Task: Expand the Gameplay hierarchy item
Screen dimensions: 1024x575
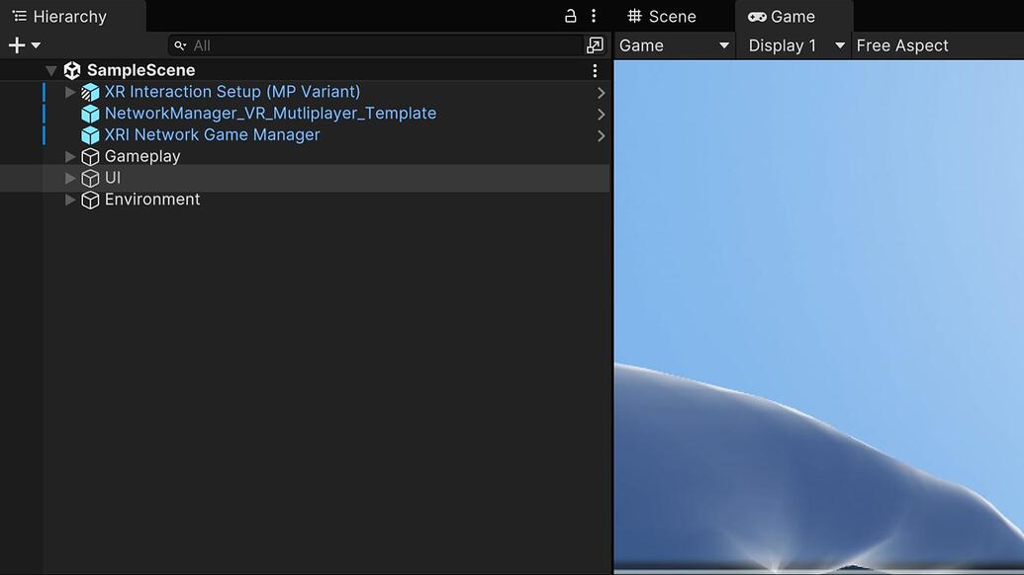Action: point(69,156)
